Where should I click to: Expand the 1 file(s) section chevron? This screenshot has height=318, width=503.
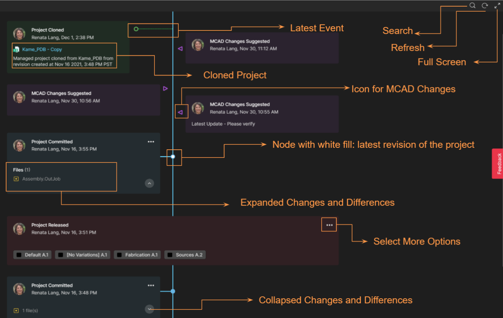pyautogui.click(x=149, y=309)
